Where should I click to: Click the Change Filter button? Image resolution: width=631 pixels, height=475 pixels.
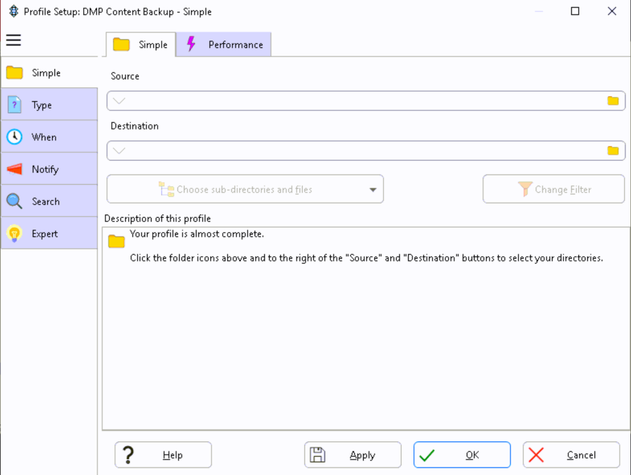coord(553,190)
